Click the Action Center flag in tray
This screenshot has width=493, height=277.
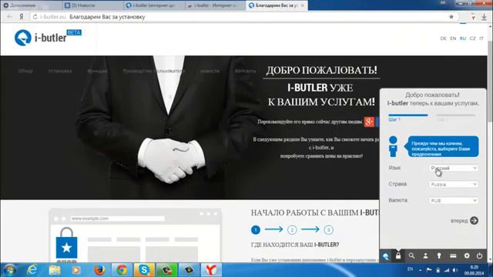click(x=429, y=270)
